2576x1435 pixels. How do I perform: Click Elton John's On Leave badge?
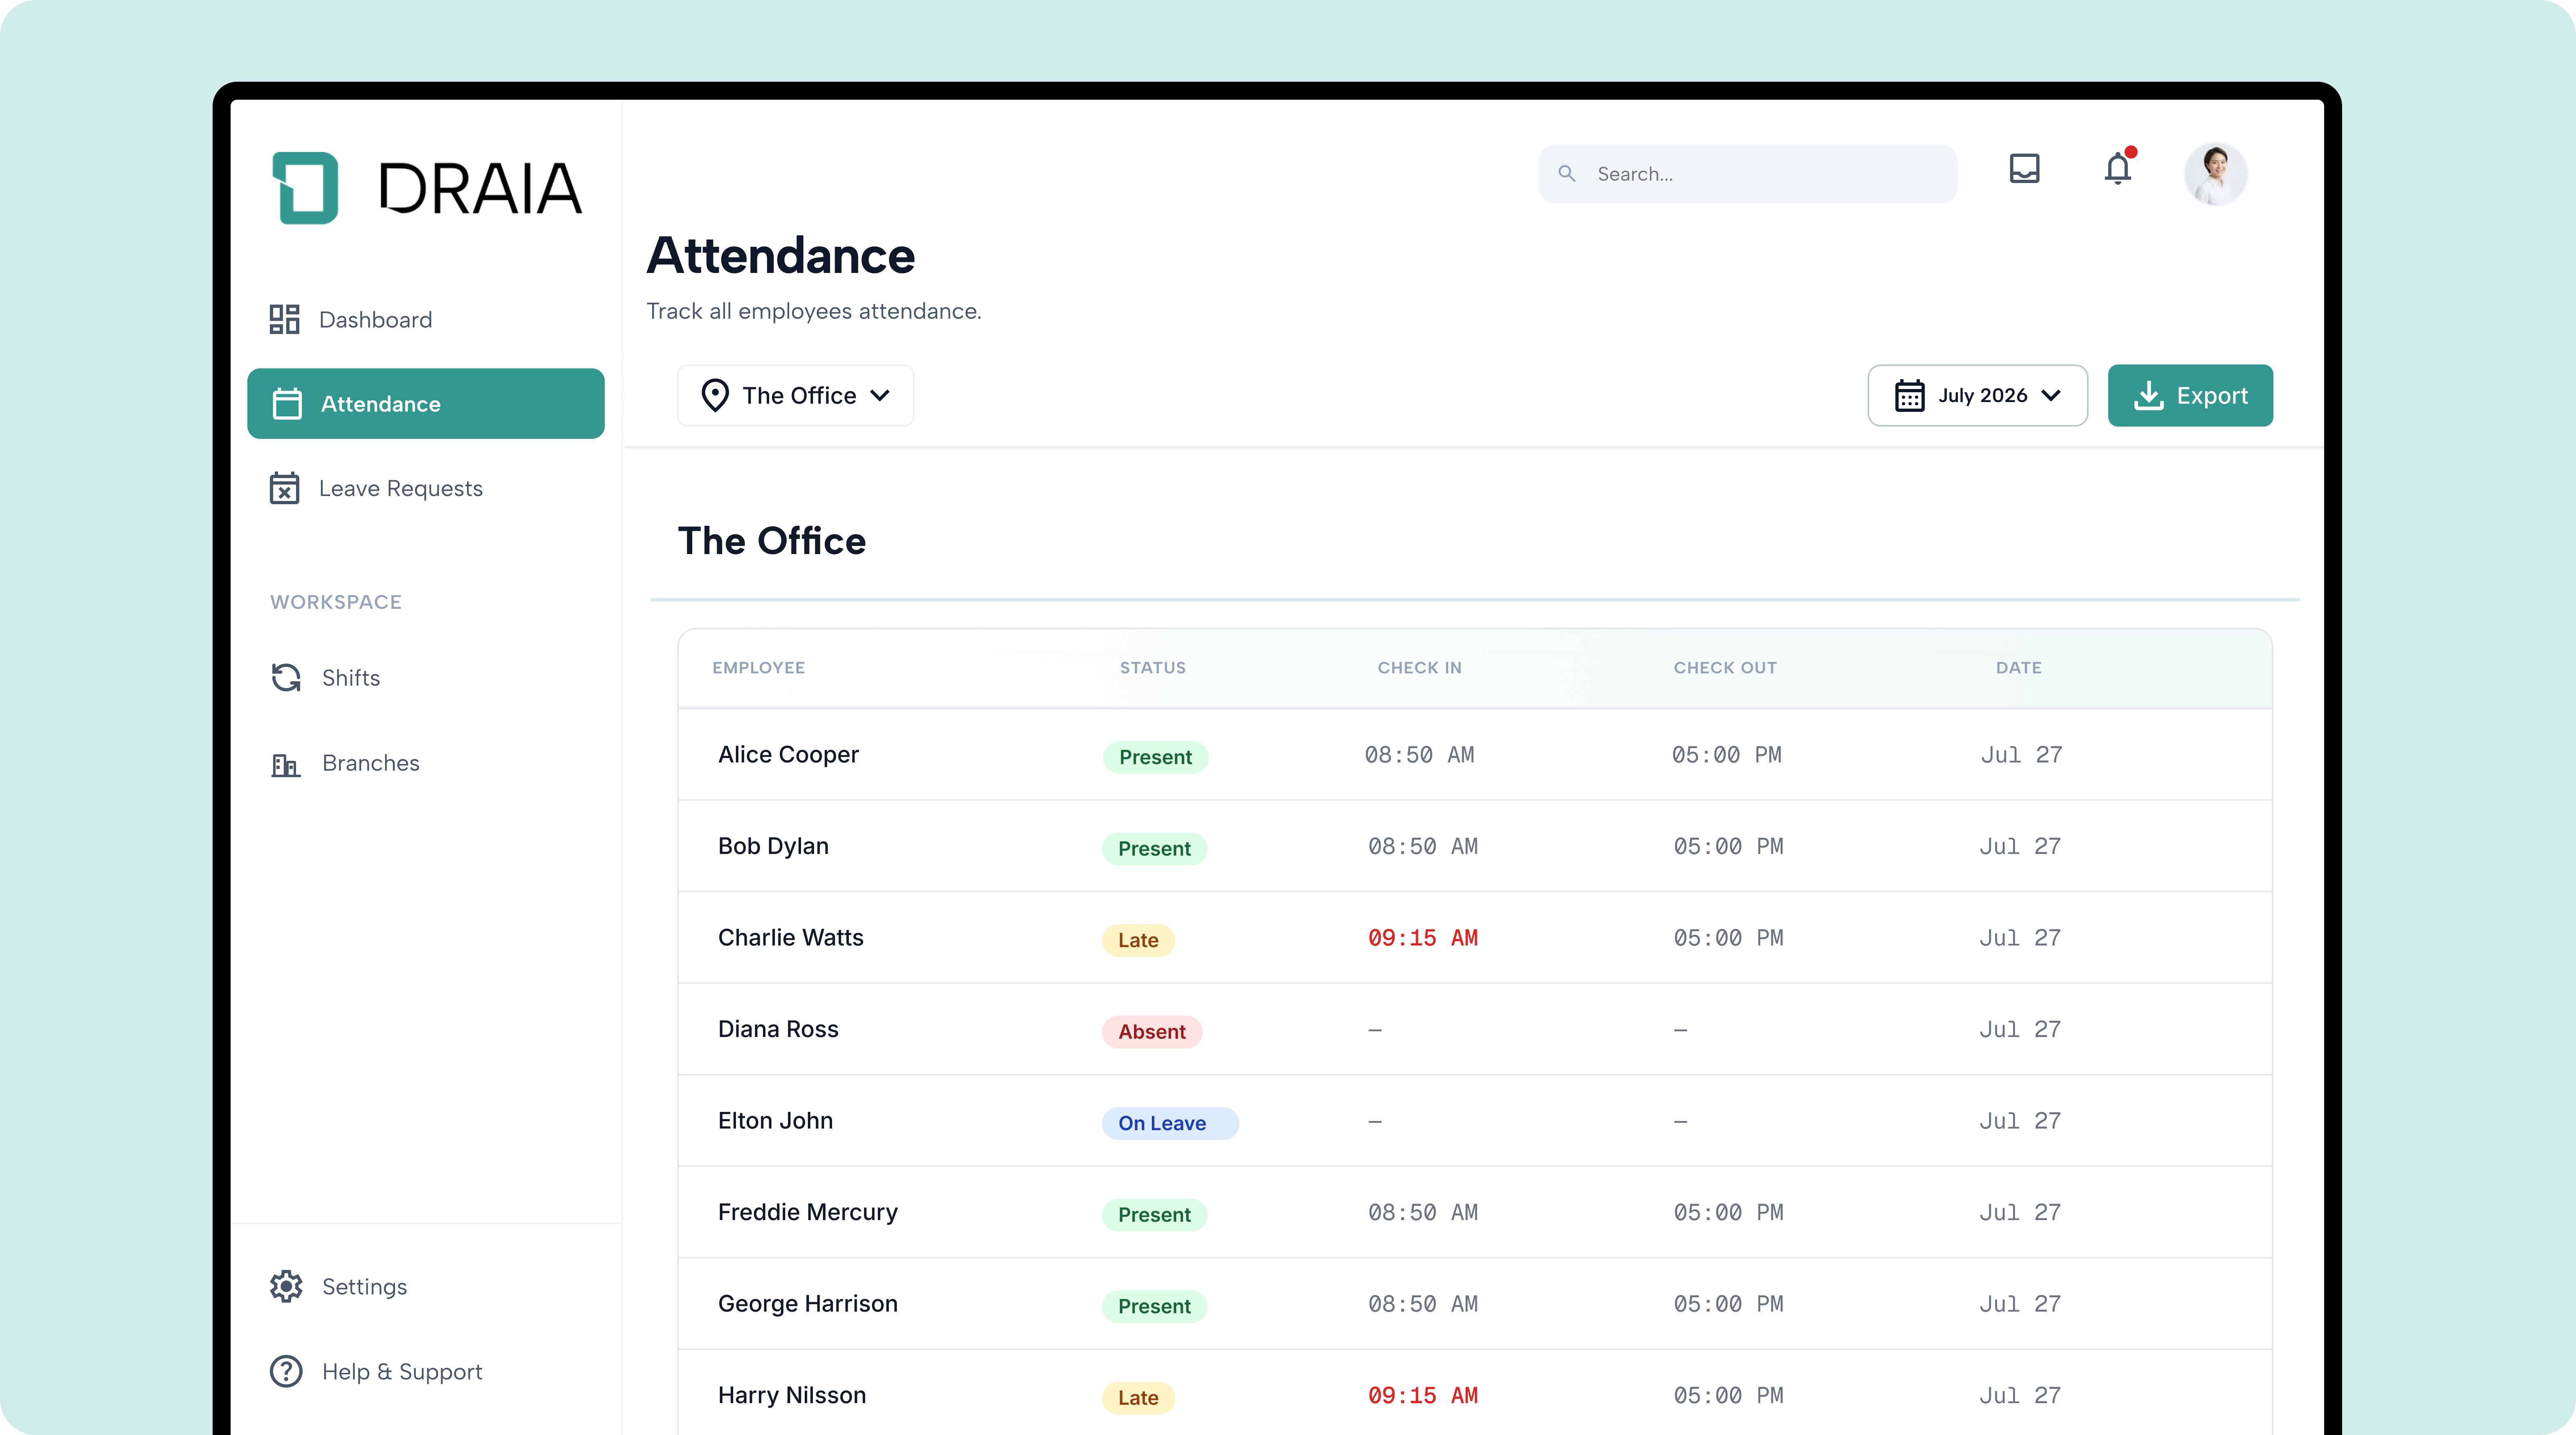click(x=1170, y=1123)
